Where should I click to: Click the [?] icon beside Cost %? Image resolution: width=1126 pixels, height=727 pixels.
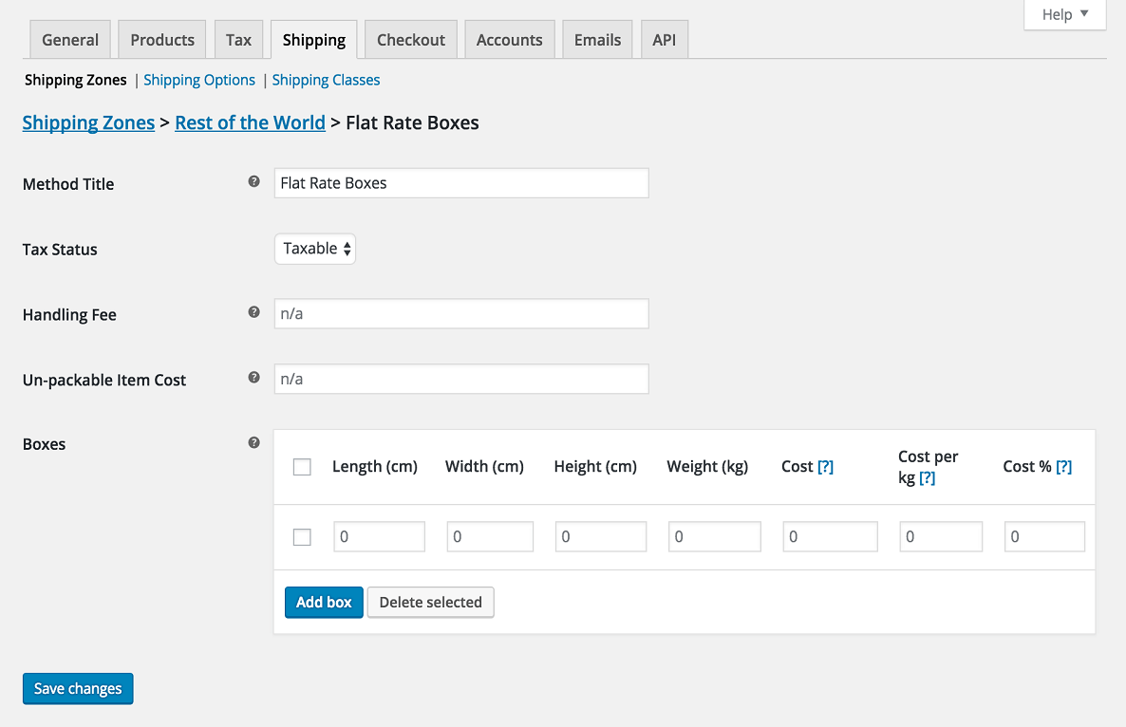point(1063,466)
